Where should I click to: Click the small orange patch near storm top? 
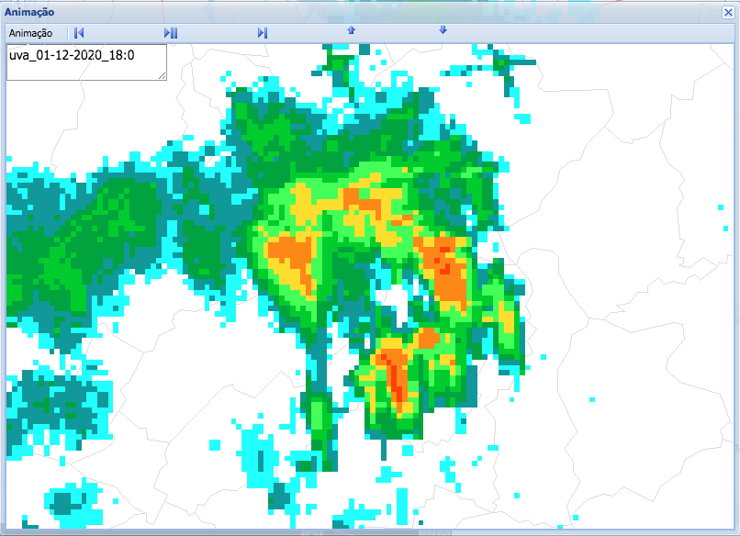tap(361, 199)
